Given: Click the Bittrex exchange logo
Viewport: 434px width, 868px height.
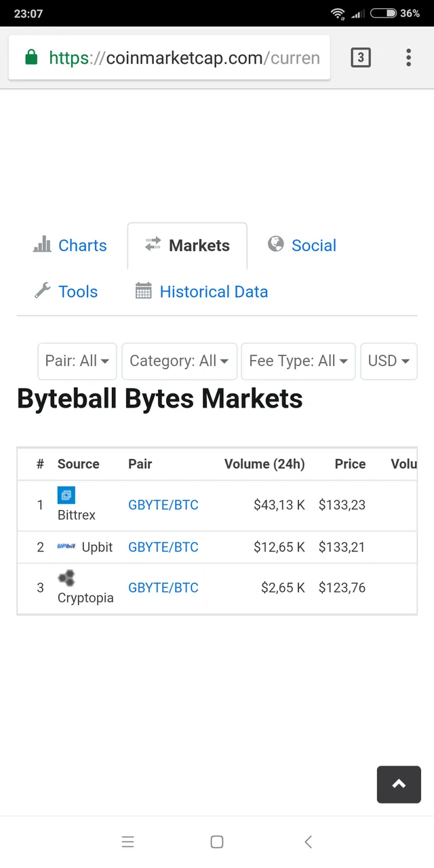Looking at the screenshot, I should coord(66,496).
